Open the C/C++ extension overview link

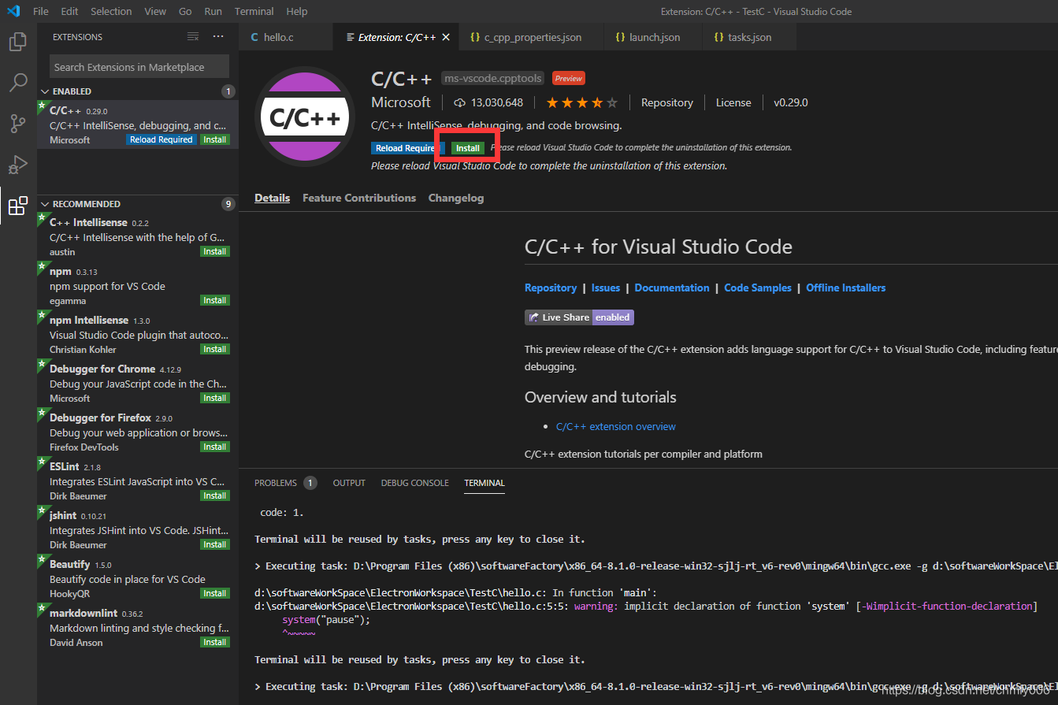pyautogui.click(x=616, y=426)
